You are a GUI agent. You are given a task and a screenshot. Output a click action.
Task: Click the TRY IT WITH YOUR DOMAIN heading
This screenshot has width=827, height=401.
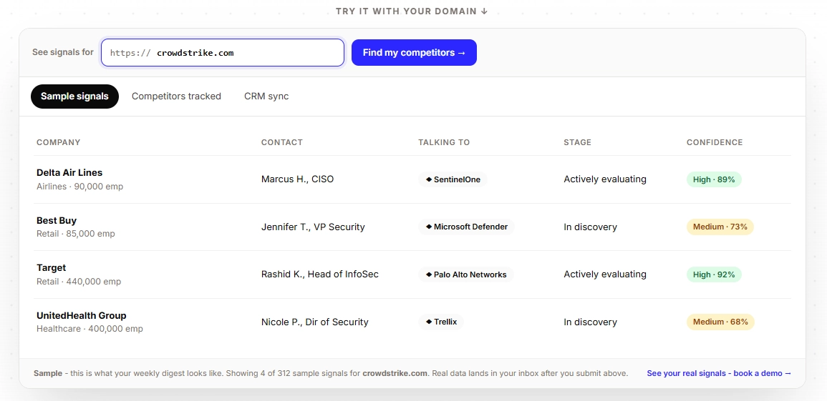(x=412, y=11)
